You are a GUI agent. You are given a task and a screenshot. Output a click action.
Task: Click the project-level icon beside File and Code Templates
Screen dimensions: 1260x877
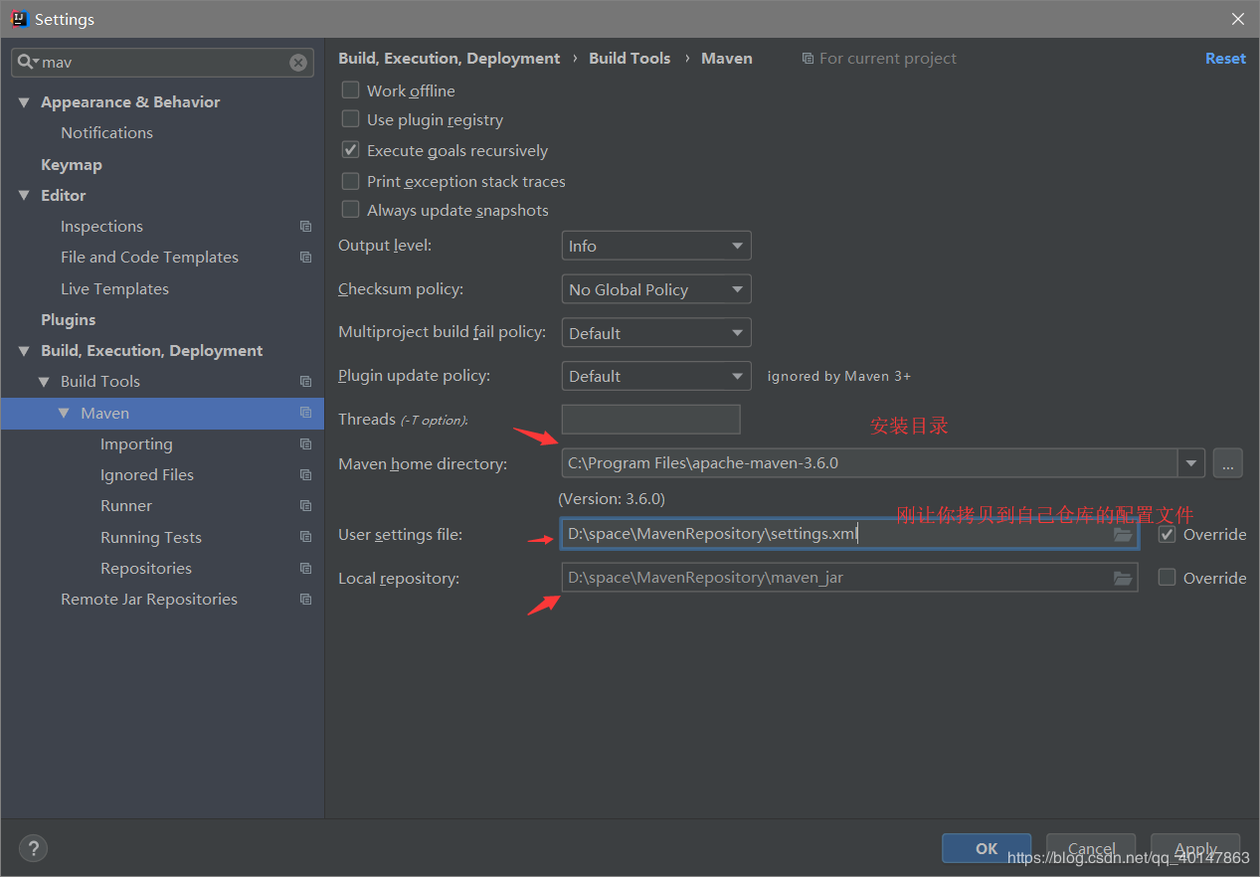click(x=305, y=258)
